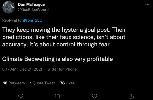Click the reply speech bubble icon

point(21,96)
